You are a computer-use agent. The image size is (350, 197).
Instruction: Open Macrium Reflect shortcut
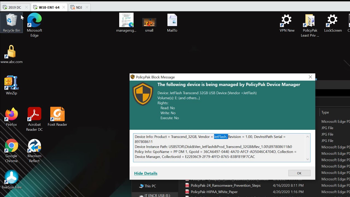(34, 151)
